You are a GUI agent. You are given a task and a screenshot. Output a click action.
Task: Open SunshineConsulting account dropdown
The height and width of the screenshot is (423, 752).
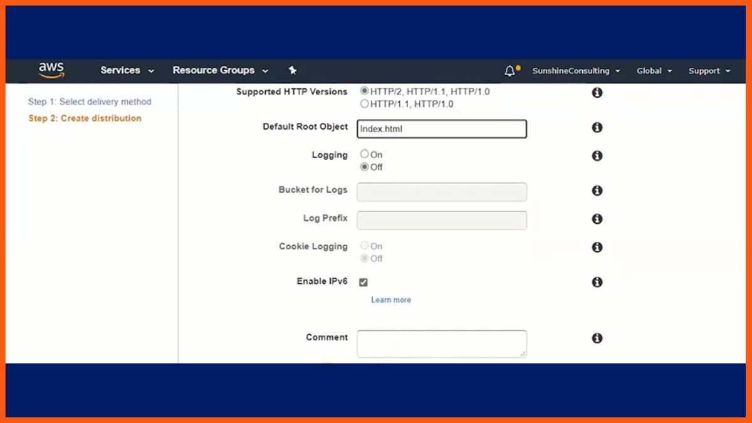(x=576, y=71)
